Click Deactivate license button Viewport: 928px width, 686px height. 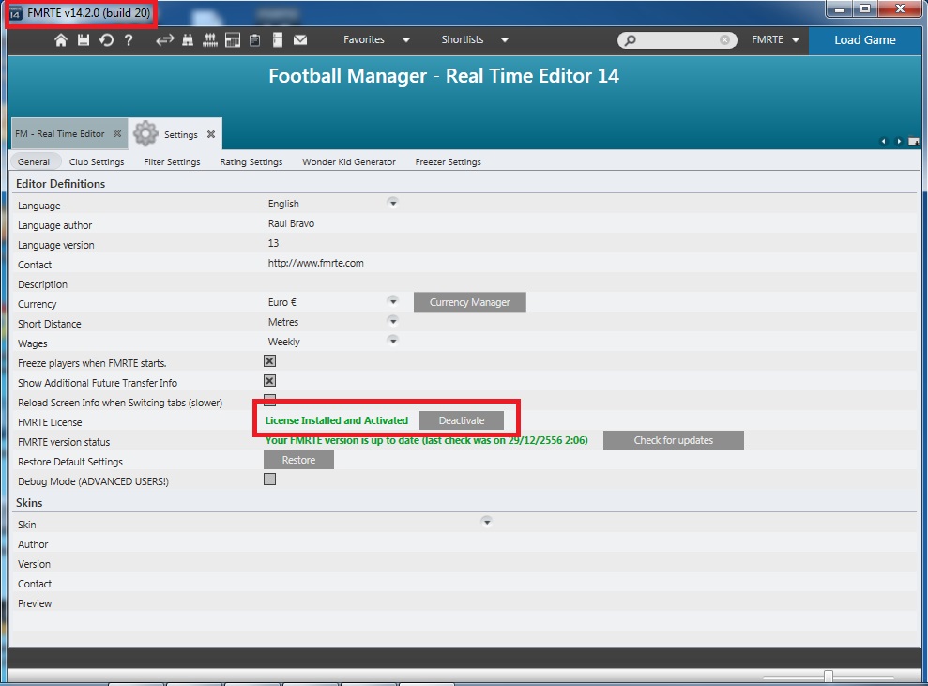click(462, 420)
